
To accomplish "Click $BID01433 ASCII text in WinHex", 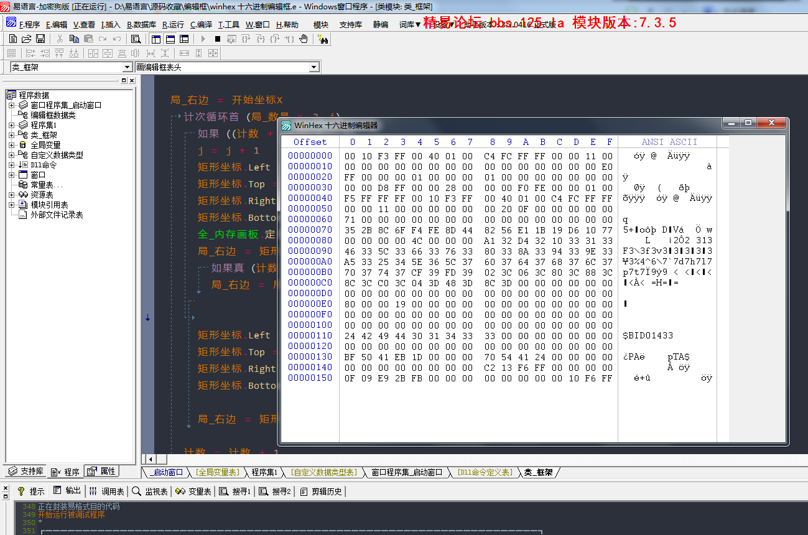I will tap(648, 335).
